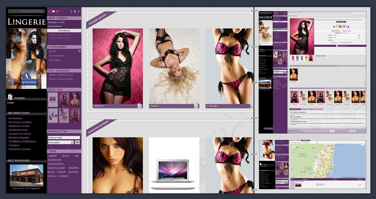Select the French flag language icon

tap(54, 11)
